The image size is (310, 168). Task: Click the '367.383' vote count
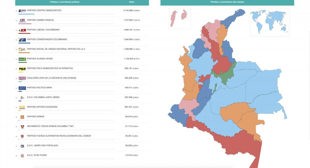point(129,97)
